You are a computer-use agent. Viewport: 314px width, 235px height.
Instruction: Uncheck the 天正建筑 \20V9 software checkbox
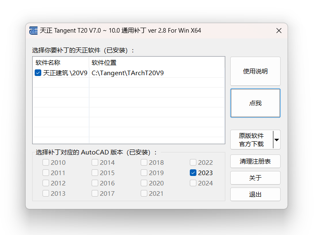point(38,73)
